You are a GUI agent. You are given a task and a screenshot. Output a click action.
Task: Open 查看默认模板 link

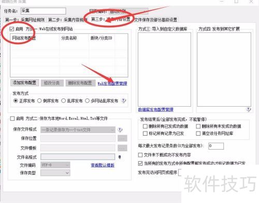[x=103, y=165]
